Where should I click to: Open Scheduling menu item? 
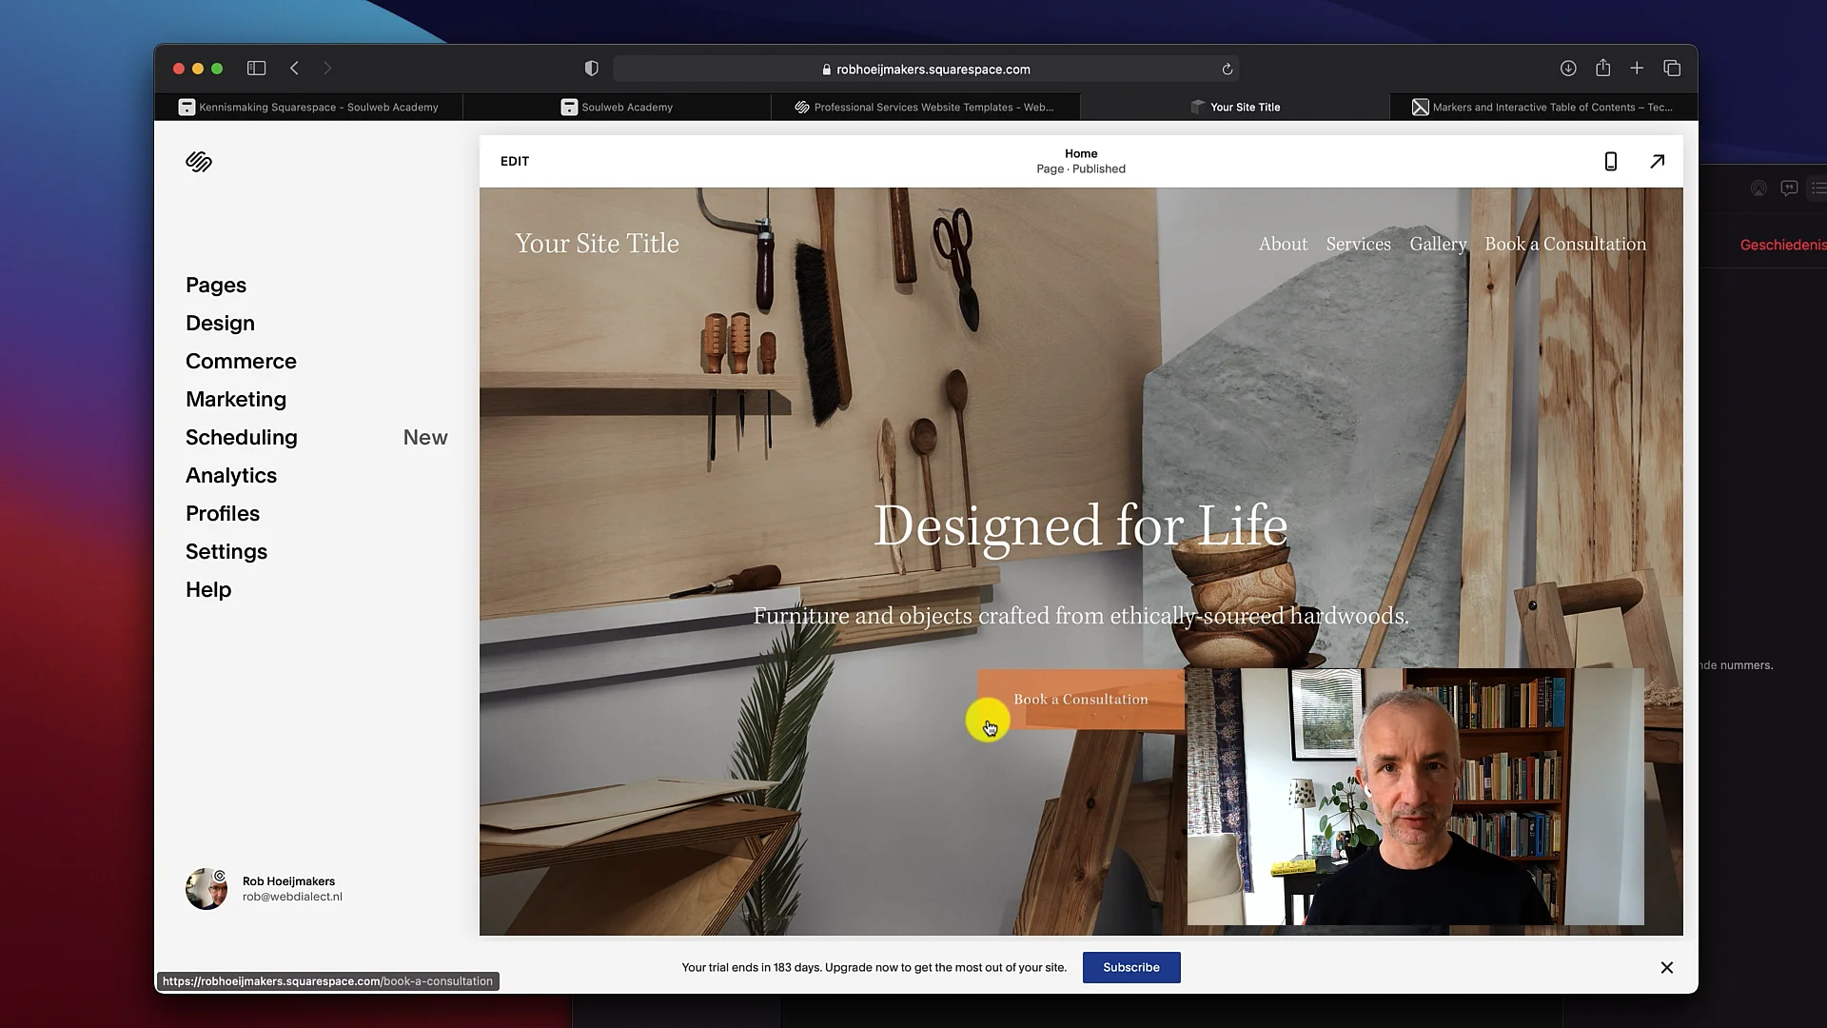click(x=242, y=438)
